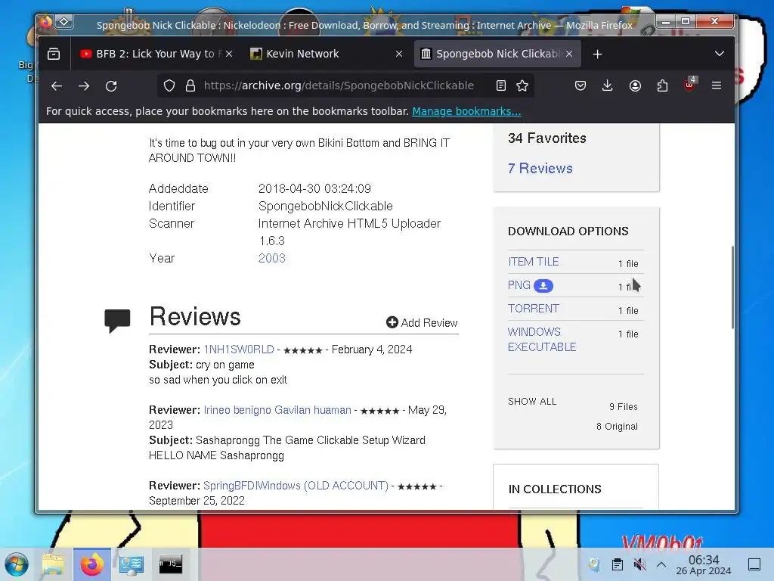
Task: Click the show desktop icon in tray
Action: [754, 564]
